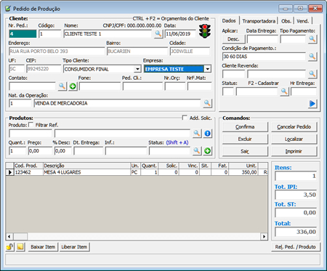Add product item with green plus icon

click(208, 150)
